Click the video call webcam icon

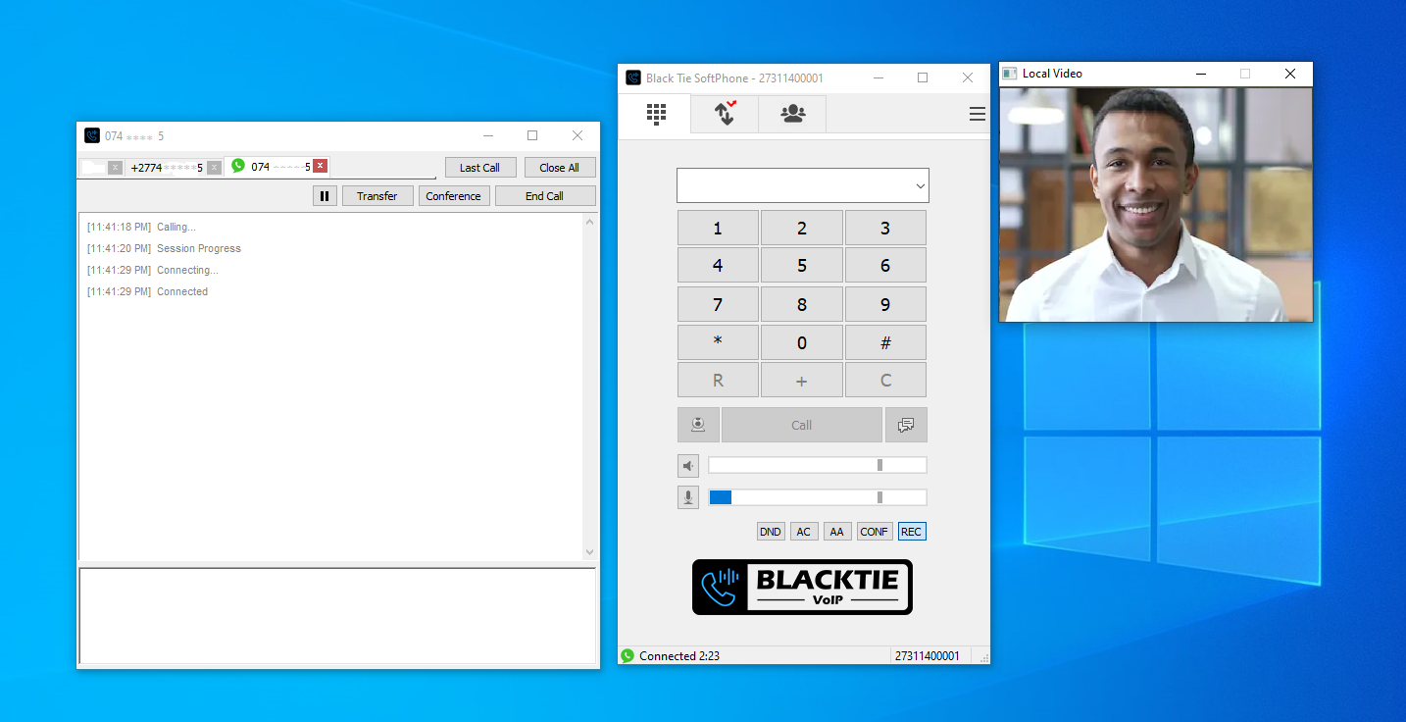coord(698,425)
